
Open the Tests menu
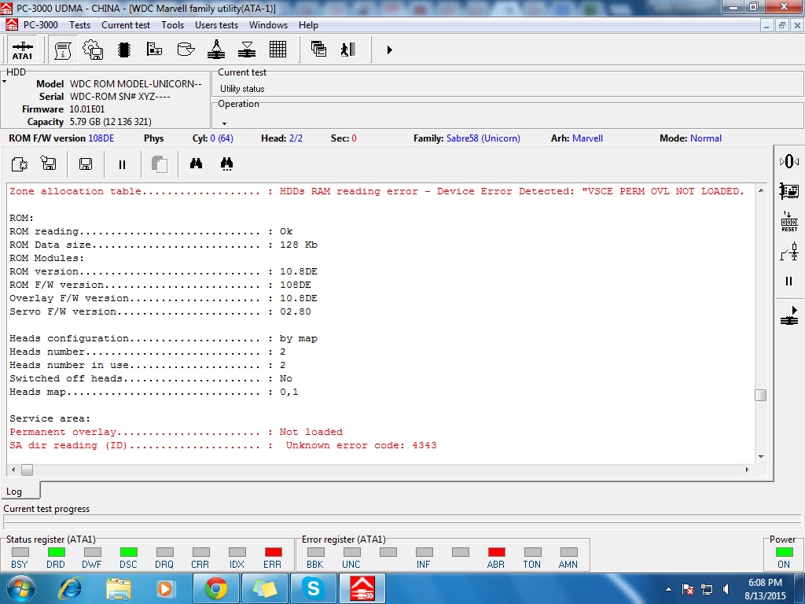tap(79, 25)
